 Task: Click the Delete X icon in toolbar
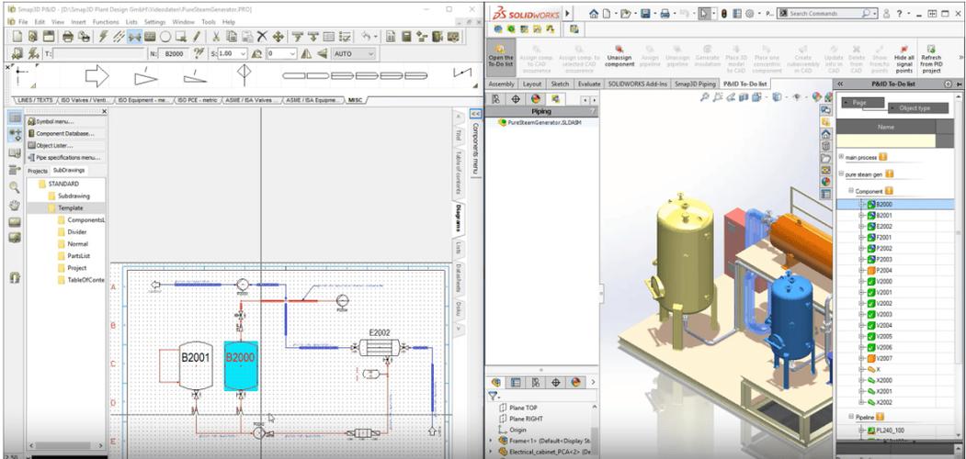[262, 36]
